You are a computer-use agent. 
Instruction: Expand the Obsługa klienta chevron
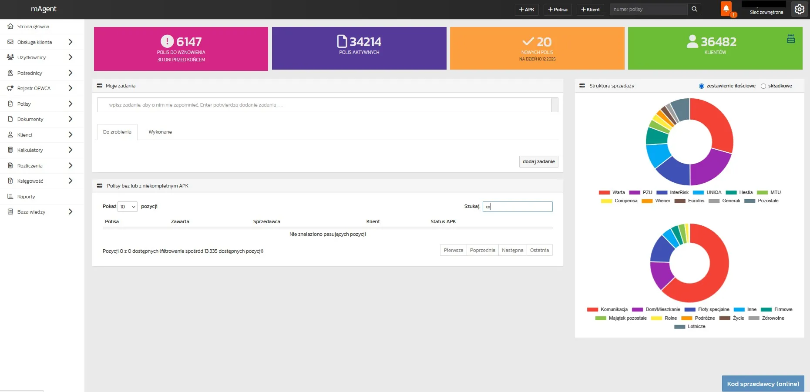[x=71, y=42]
